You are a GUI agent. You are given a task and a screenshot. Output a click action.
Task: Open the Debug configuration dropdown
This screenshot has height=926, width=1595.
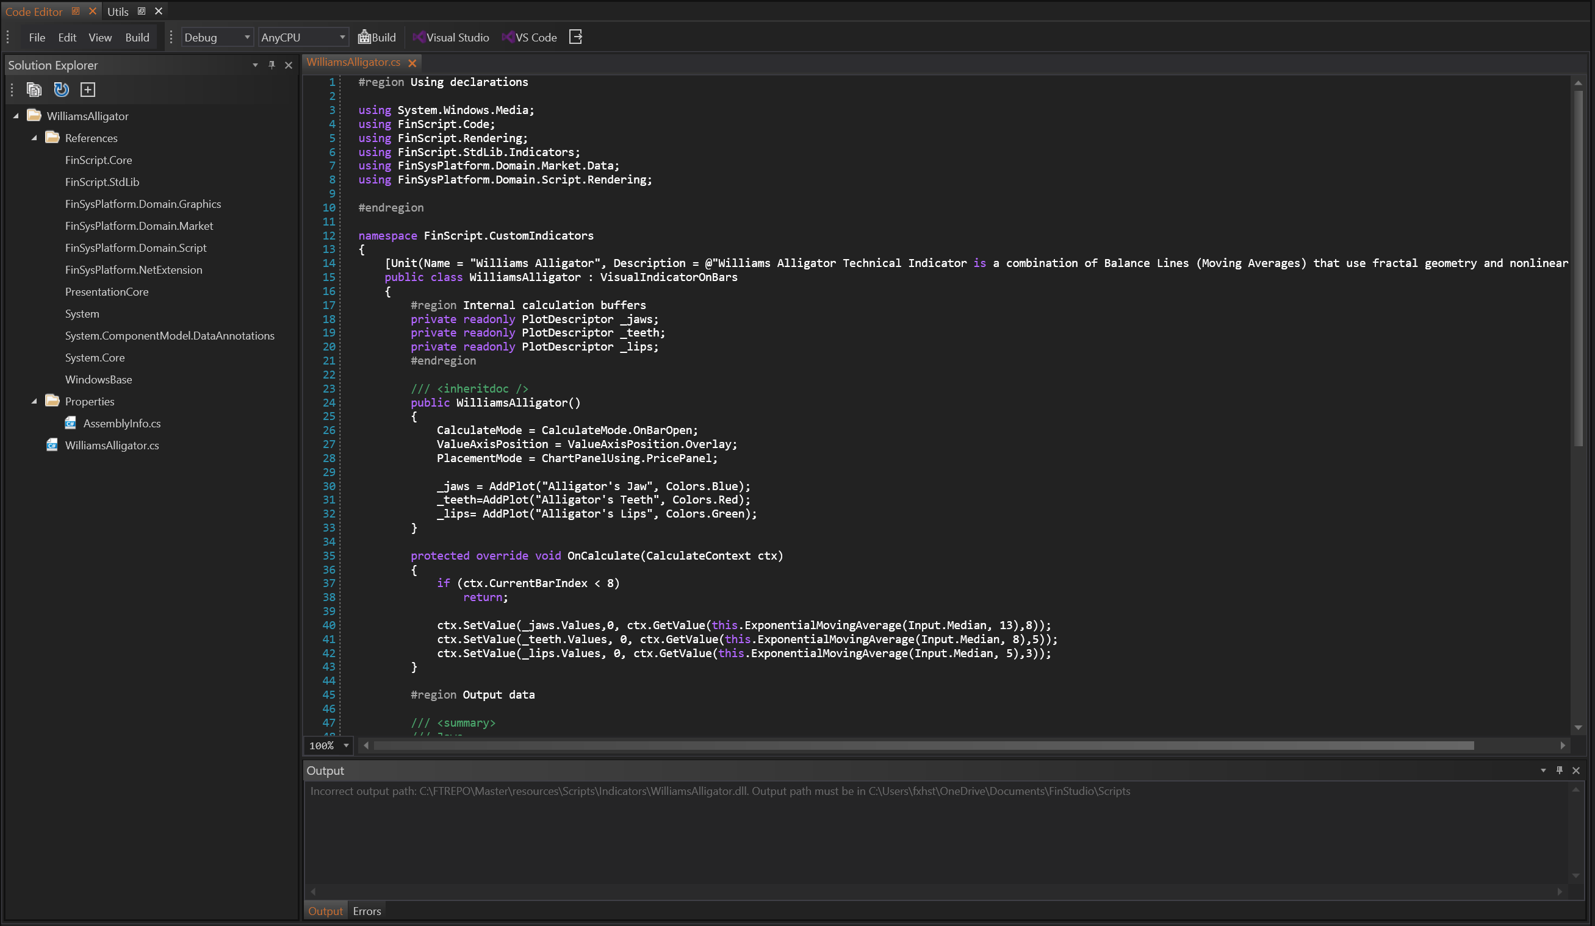coord(217,37)
